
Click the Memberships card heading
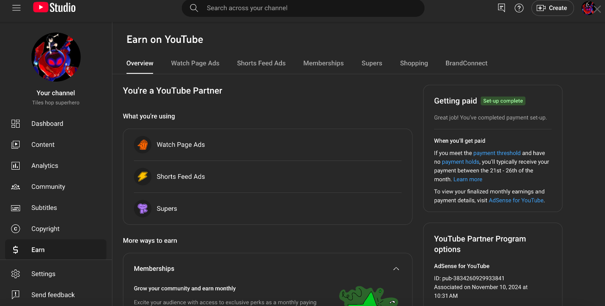coord(154,269)
